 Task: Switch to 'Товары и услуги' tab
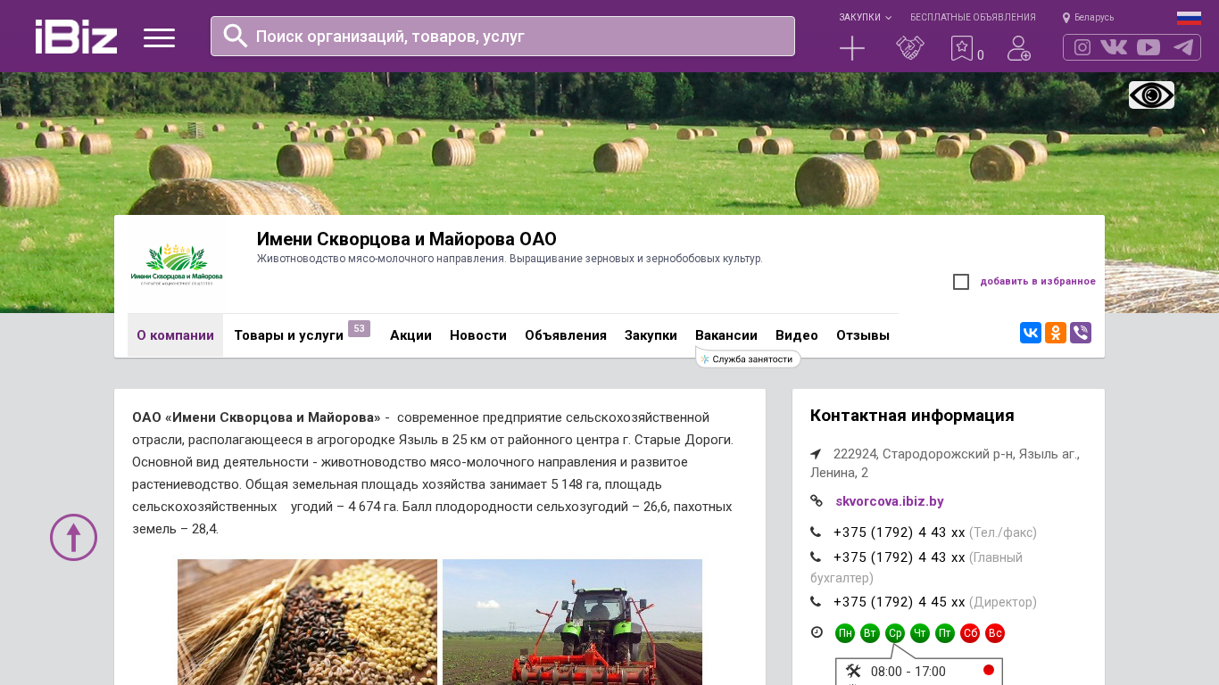[x=288, y=335]
